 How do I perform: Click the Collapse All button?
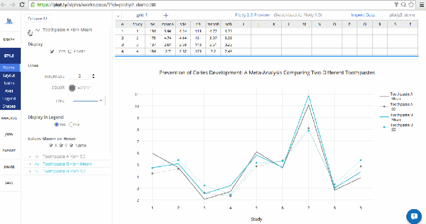click(37, 19)
